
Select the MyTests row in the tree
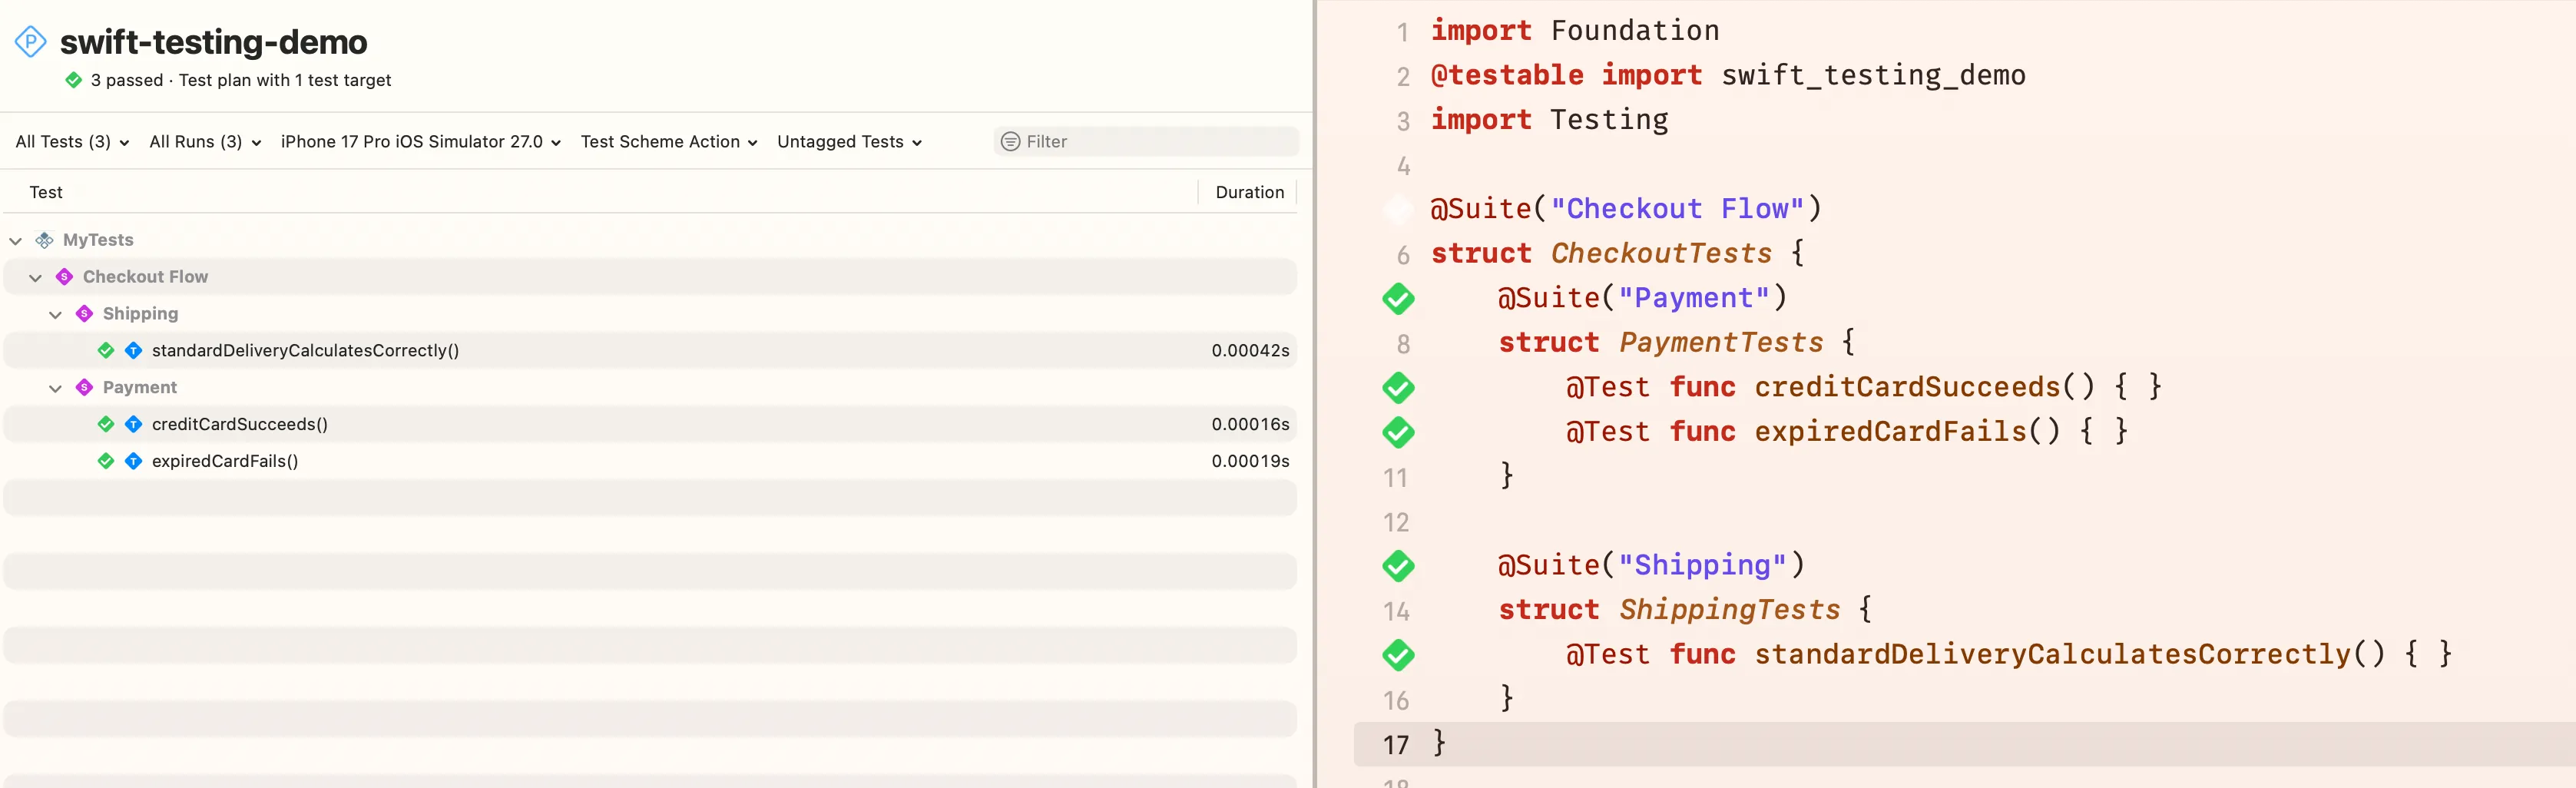[x=650, y=240]
